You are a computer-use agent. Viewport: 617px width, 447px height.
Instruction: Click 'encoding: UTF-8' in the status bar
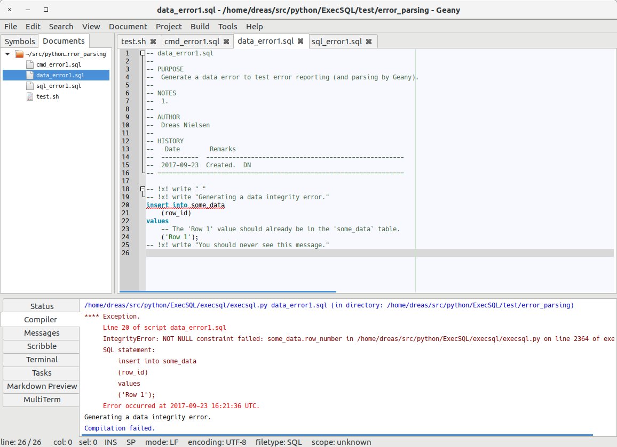(x=217, y=442)
